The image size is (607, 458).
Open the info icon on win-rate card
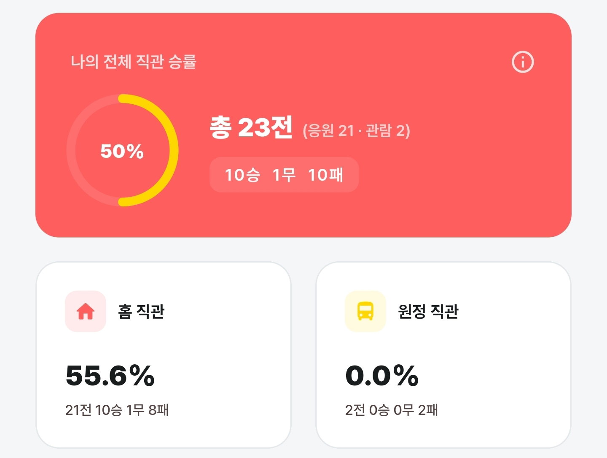tap(523, 62)
